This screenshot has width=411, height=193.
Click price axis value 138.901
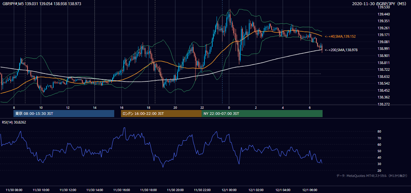pyautogui.click(x=384, y=56)
